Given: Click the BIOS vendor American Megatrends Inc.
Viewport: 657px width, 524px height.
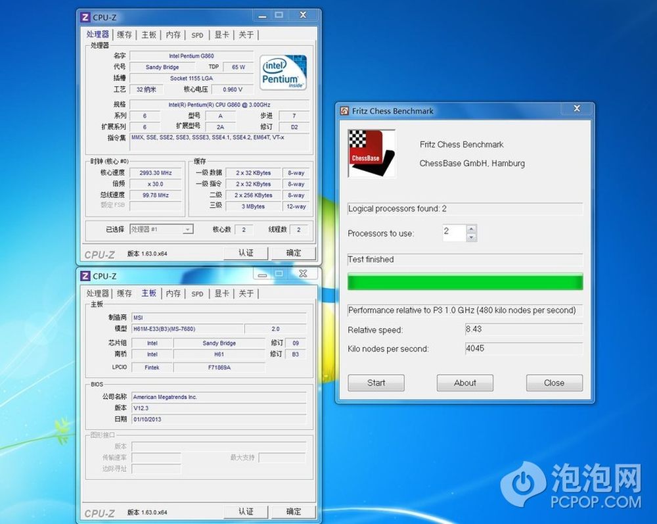Looking at the screenshot, I should (219, 397).
